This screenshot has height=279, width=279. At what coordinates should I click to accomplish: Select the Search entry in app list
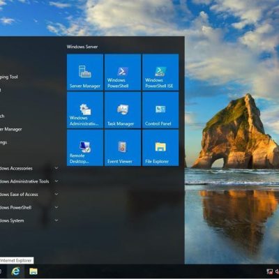[x=2, y=116]
